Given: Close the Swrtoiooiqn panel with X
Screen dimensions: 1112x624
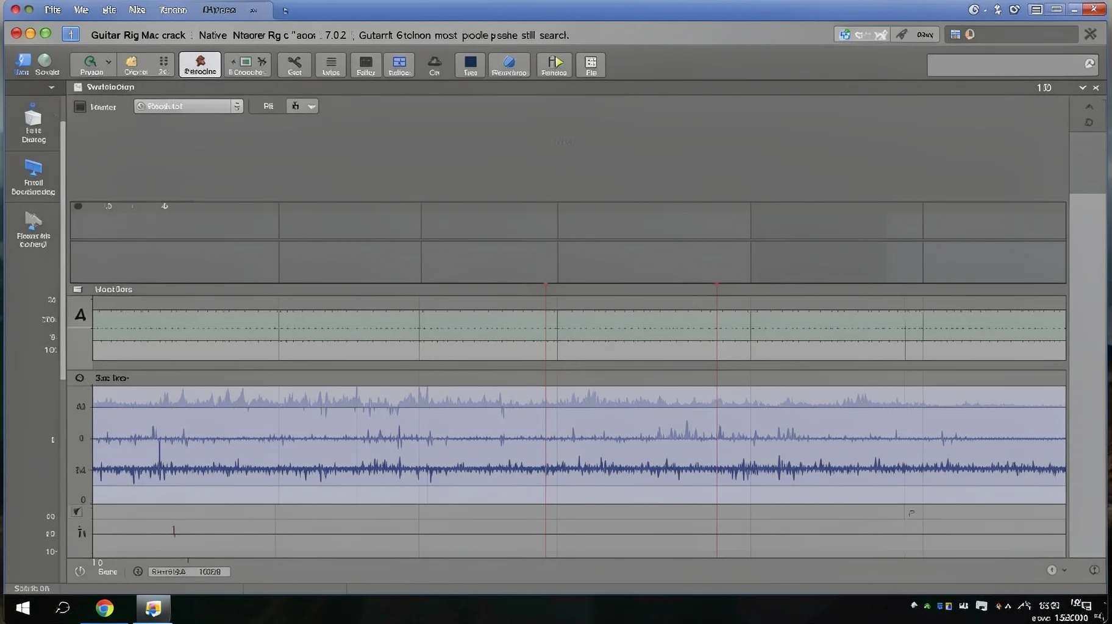Looking at the screenshot, I should click(1096, 88).
